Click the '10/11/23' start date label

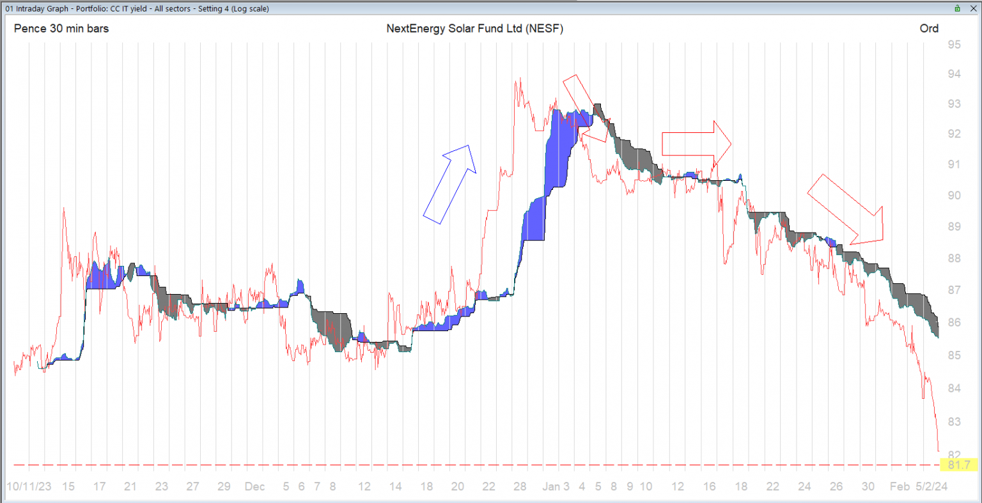tap(29, 486)
